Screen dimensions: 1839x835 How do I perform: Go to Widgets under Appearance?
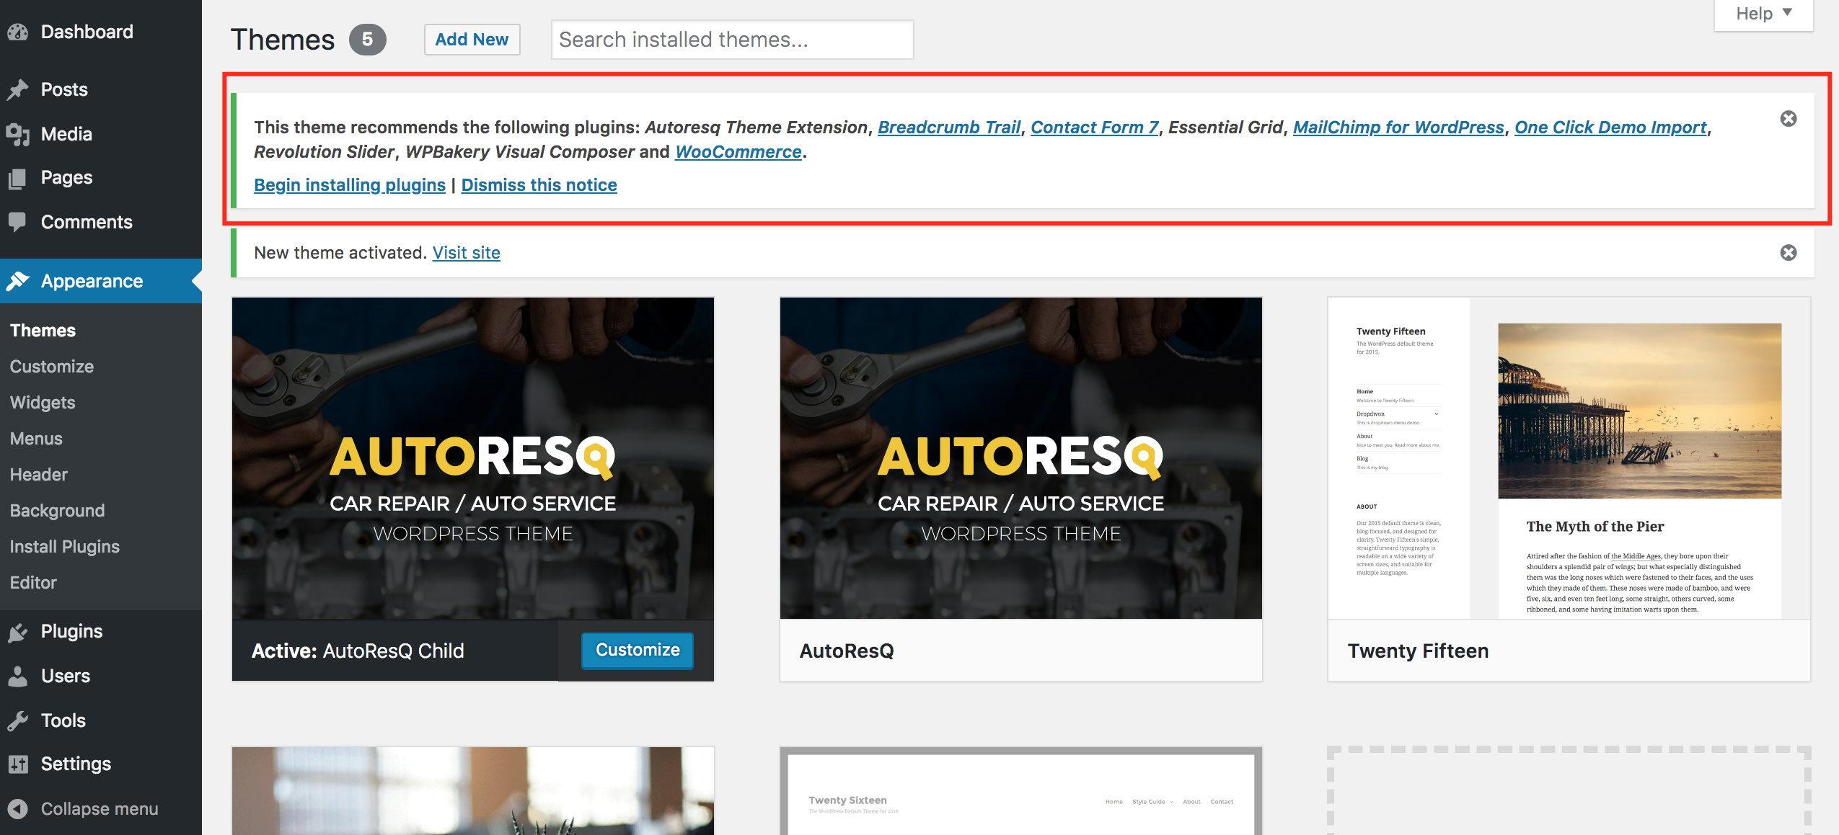tap(43, 403)
